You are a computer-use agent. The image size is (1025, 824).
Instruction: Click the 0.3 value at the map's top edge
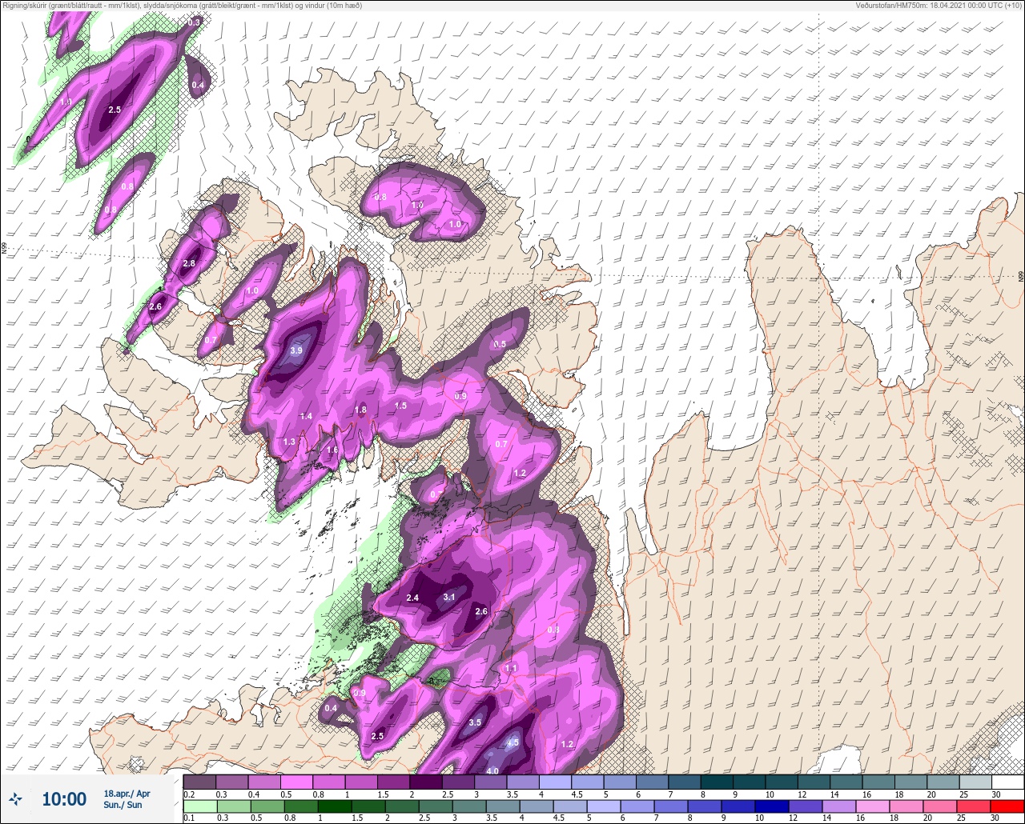(194, 22)
